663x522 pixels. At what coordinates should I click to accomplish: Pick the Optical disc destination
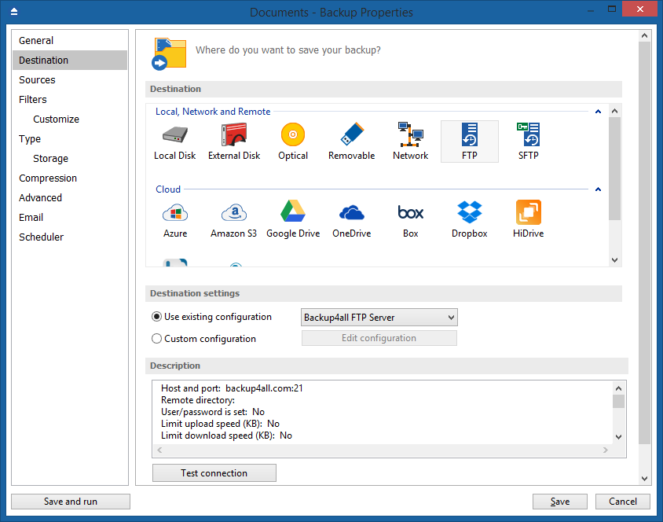pos(292,142)
